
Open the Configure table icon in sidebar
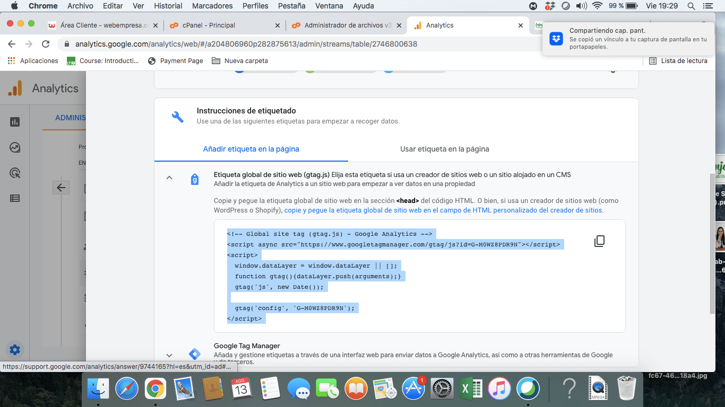coord(15,198)
